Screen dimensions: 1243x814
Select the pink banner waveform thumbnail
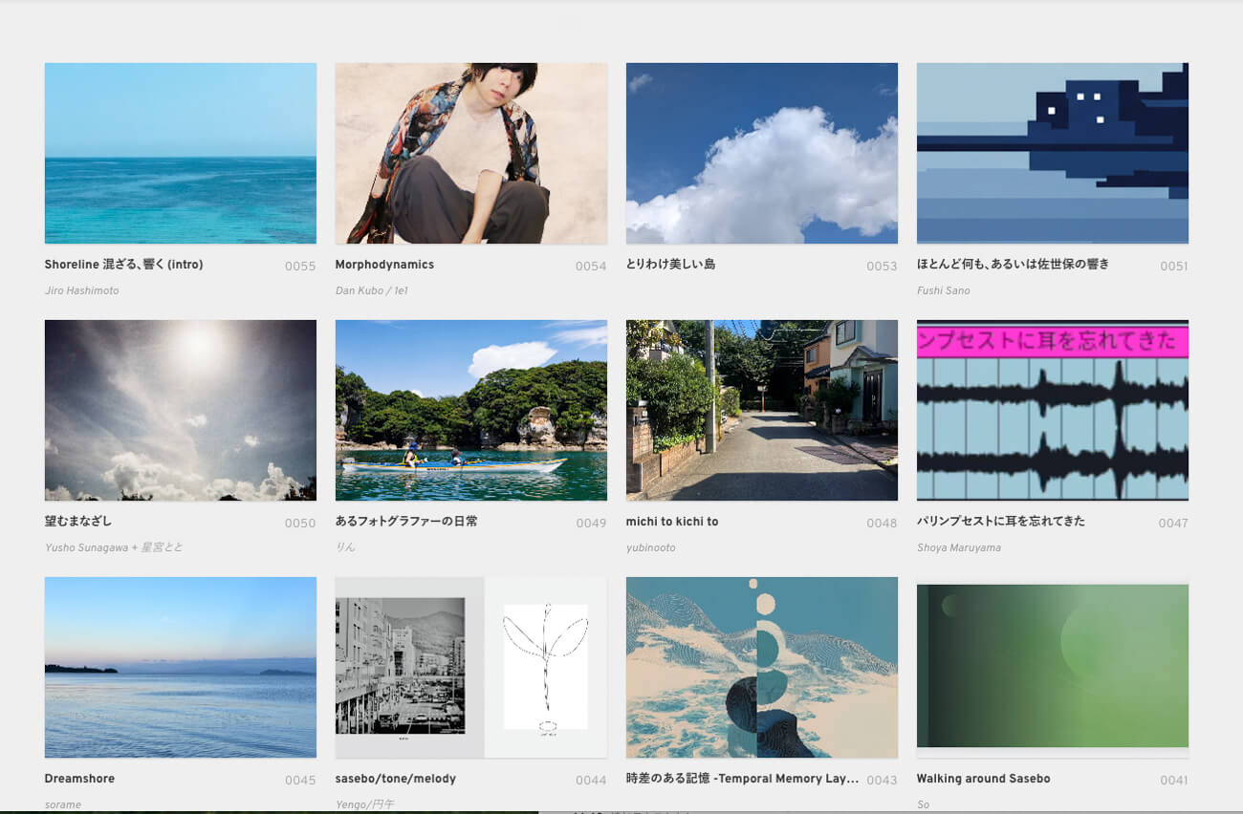coord(1052,410)
